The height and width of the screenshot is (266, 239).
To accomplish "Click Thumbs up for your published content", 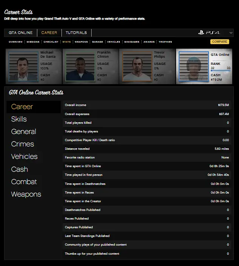I will [x=92, y=254].
